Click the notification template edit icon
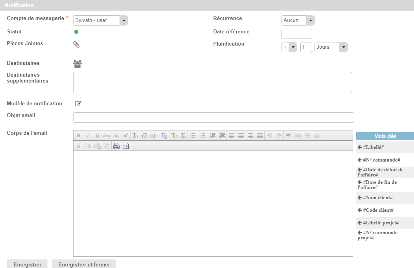The height and width of the screenshot is (268, 414). tap(78, 104)
